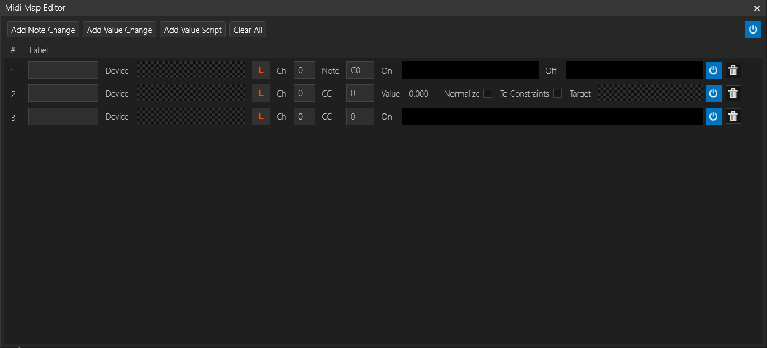Click the Value 0.000 readout
This screenshot has height=348, width=767.
pyautogui.click(x=419, y=93)
